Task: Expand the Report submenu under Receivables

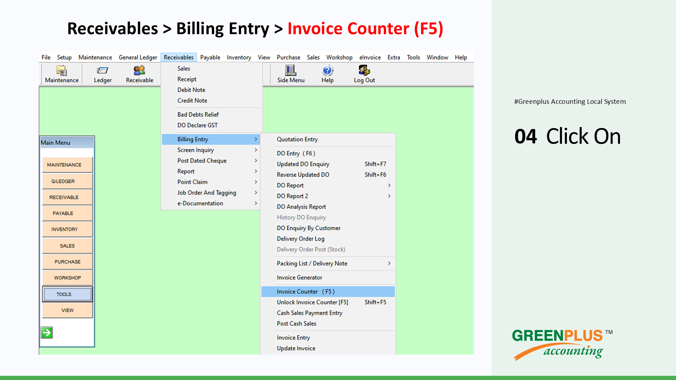Action: [211, 171]
